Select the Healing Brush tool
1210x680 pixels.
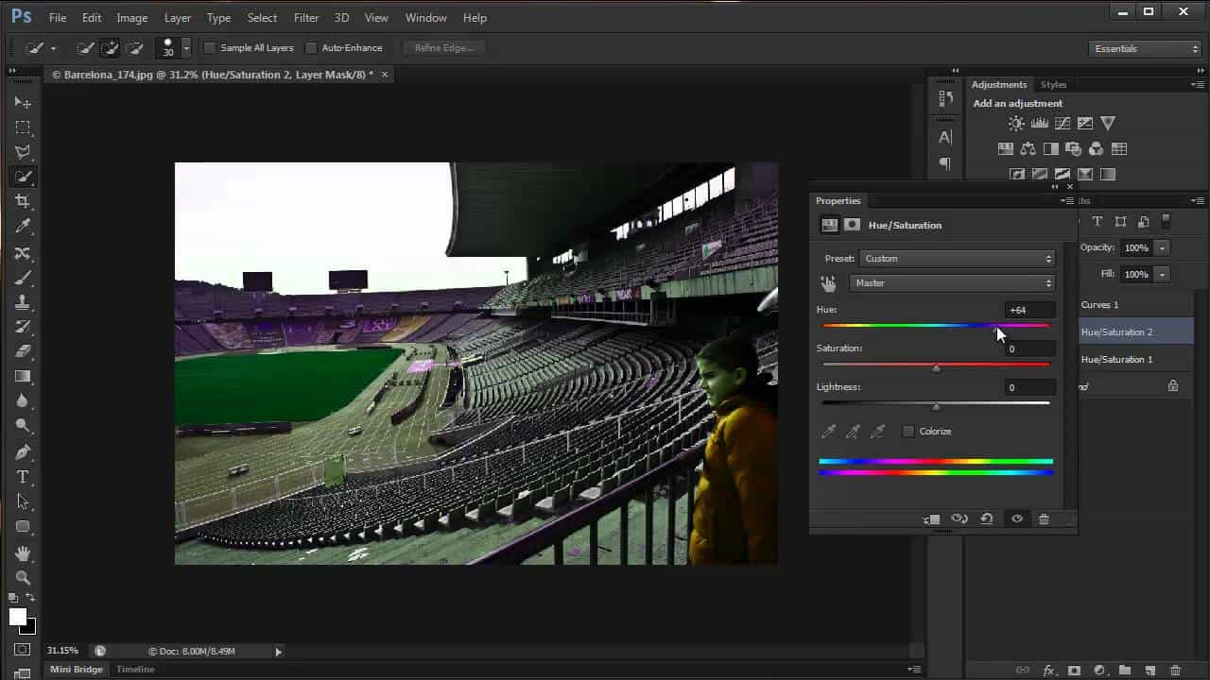click(23, 253)
